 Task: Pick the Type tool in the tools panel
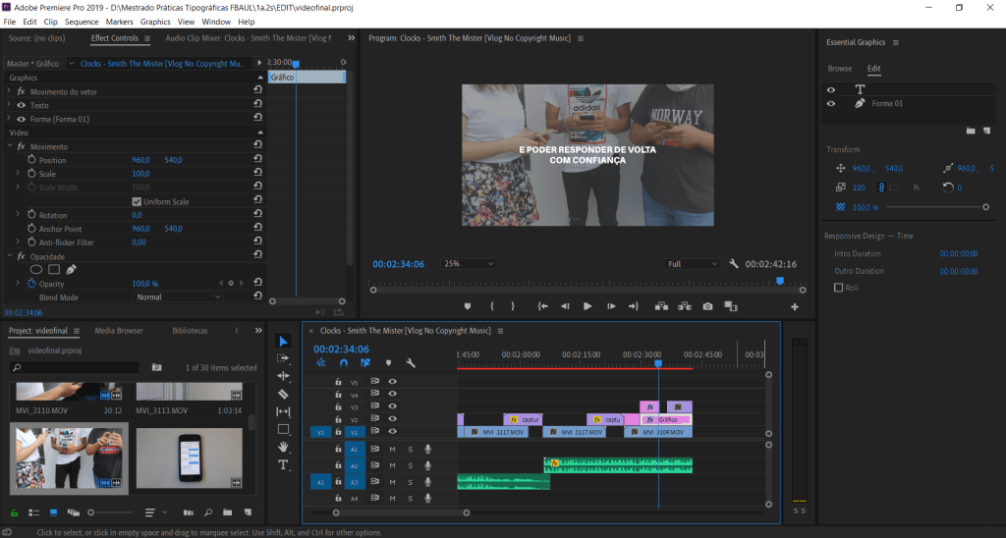click(x=284, y=464)
